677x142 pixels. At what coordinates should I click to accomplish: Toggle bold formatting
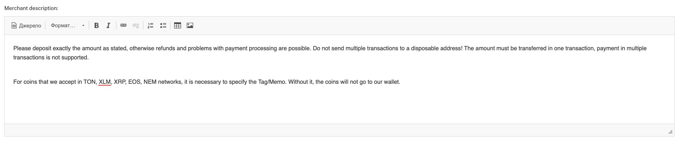point(96,26)
